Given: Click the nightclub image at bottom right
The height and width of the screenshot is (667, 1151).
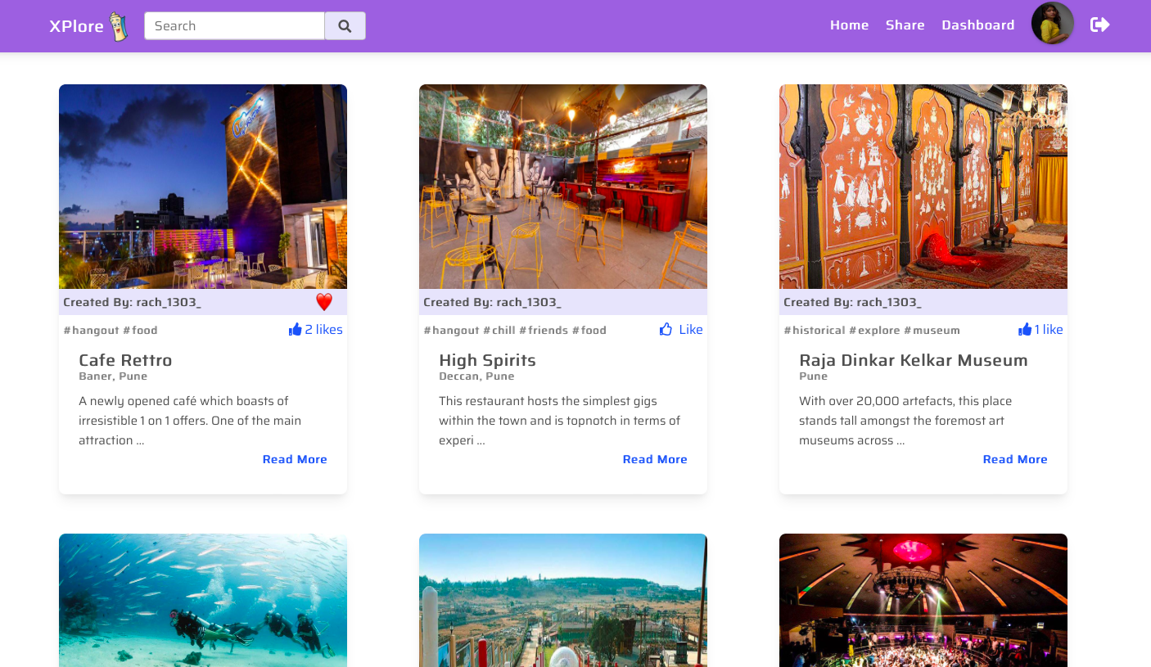Looking at the screenshot, I should 923,600.
